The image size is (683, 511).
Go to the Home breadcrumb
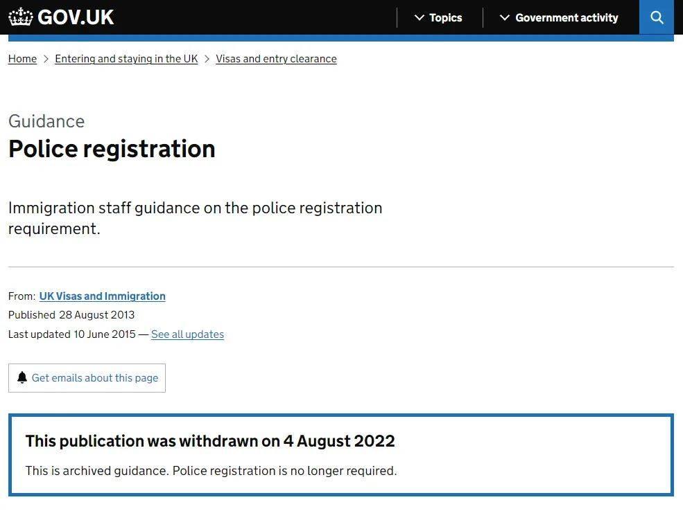22,59
